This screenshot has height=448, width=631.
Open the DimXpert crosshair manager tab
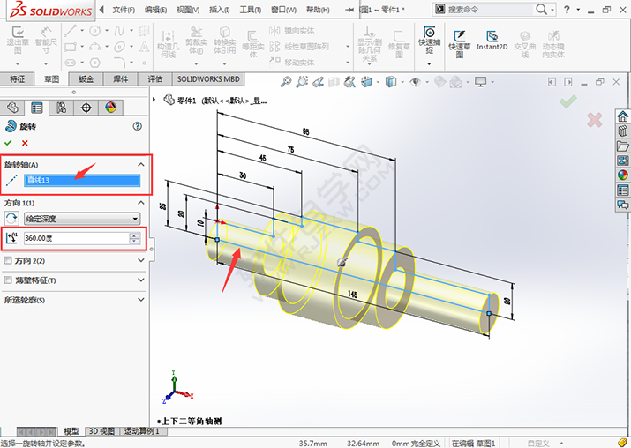[86, 108]
